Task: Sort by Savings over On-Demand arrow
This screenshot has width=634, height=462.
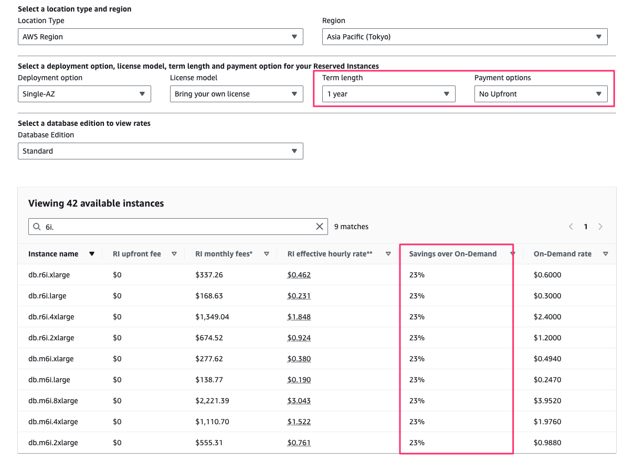Action: [512, 254]
